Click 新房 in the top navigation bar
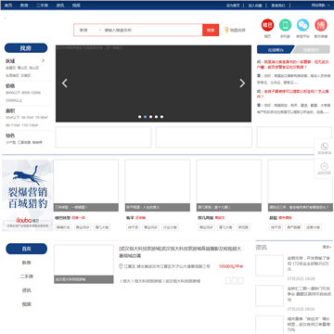The width and height of the screenshot is (334, 334). (x=24, y=6)
